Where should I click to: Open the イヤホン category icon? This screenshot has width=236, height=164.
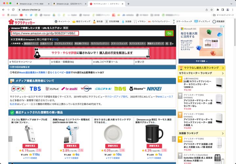click(x=140, y=21)
